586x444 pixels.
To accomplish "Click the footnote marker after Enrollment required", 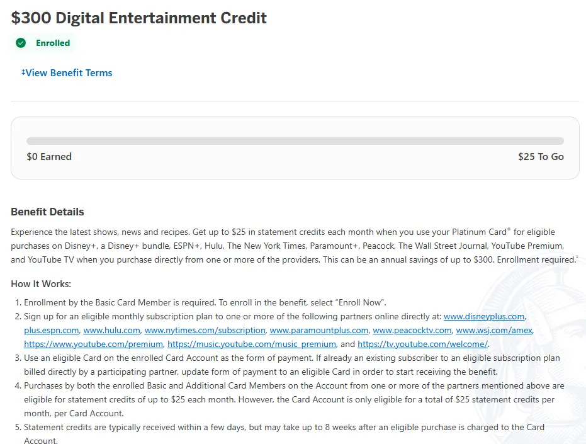I will click(x=577, y=257).
